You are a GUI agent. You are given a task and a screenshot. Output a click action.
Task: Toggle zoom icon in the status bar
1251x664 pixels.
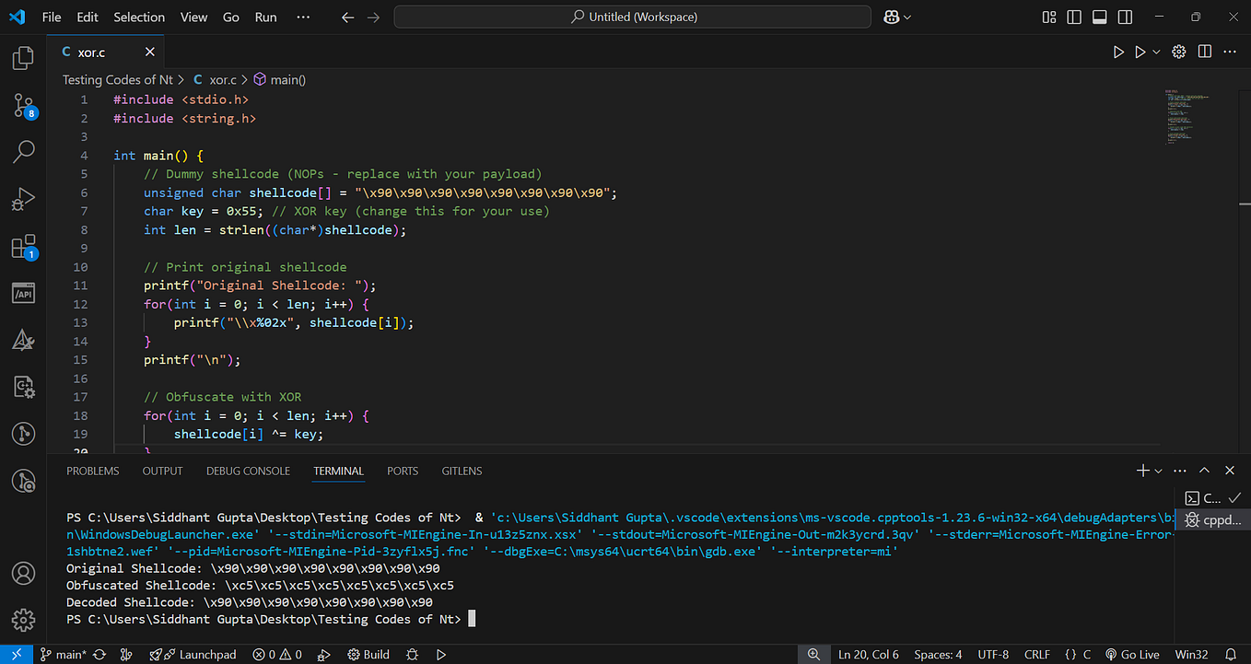pyautogui.click(x=814, y=654)
